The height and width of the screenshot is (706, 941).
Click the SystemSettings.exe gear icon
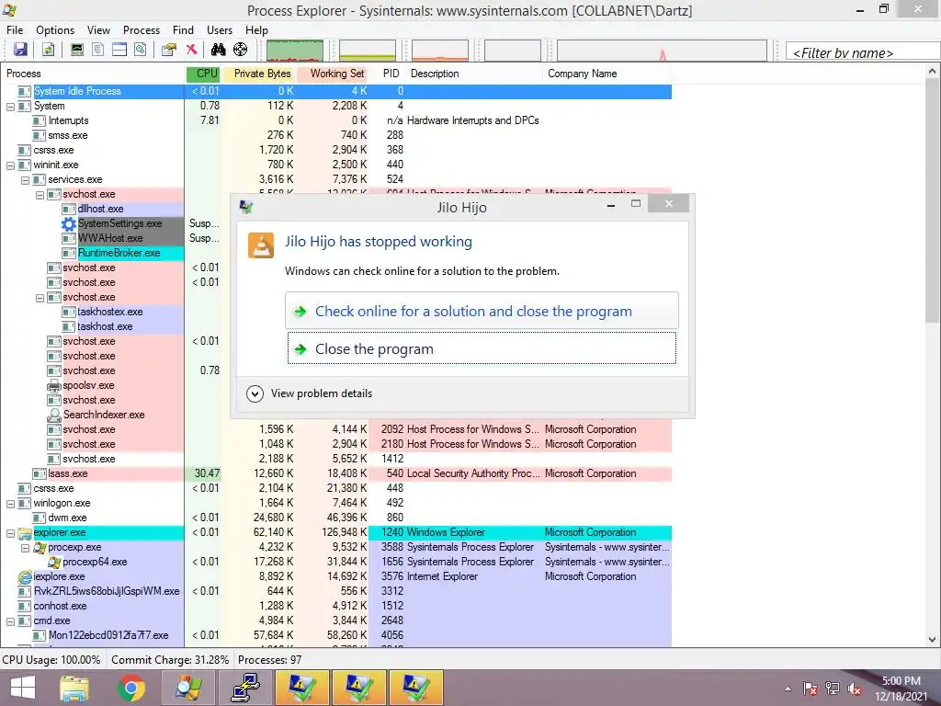[69, 224]
